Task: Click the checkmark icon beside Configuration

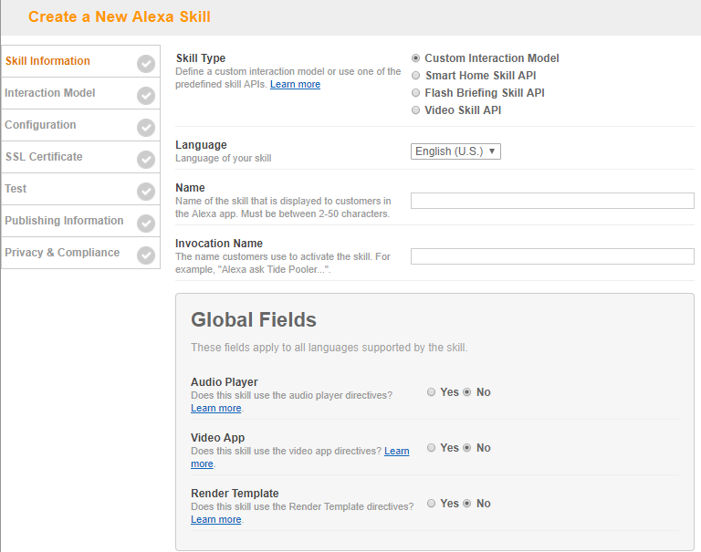Action: pyautogui.click(x=146, y=127)
